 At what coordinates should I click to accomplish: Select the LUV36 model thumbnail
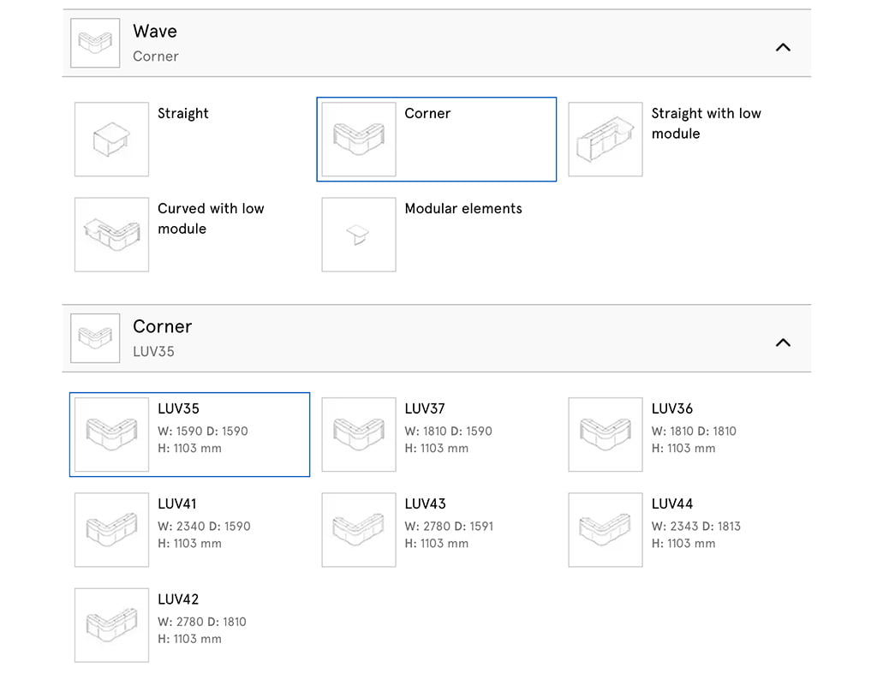(x=606, y=434)
